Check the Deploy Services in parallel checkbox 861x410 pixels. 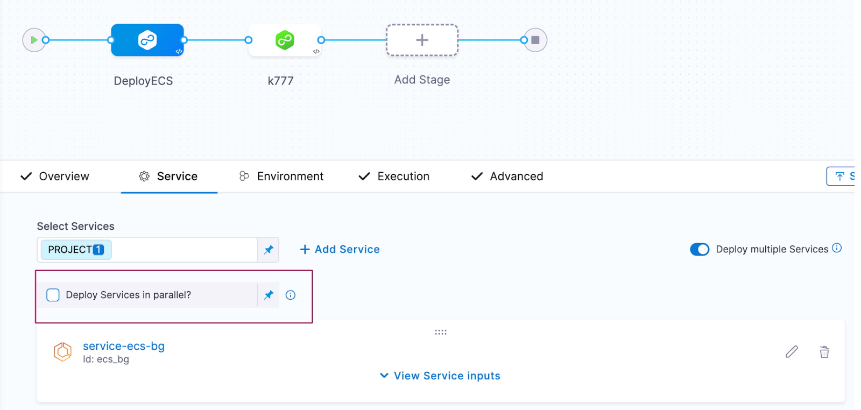pos(53,295)
